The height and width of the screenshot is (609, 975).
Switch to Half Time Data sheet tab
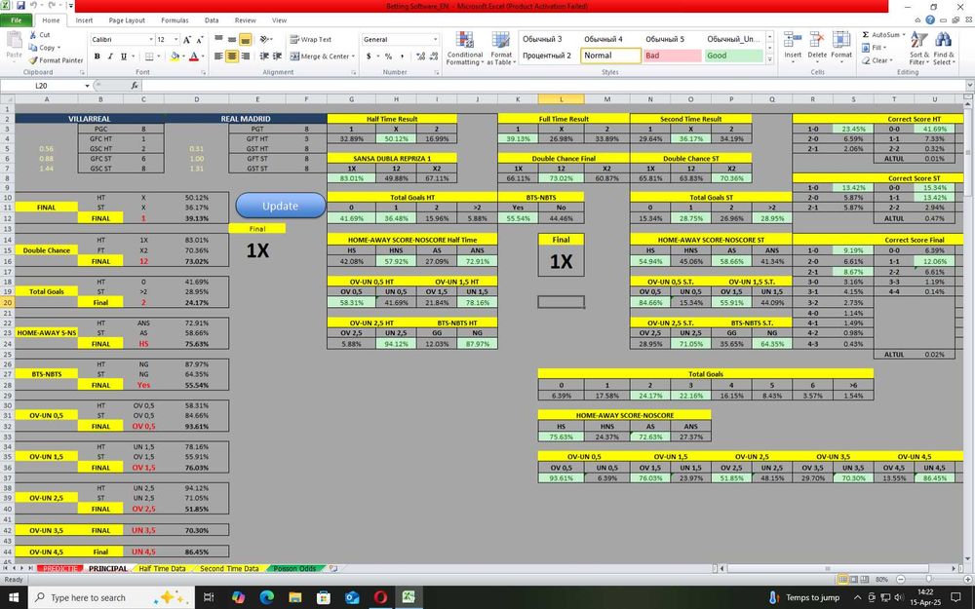tap(162, 568)
